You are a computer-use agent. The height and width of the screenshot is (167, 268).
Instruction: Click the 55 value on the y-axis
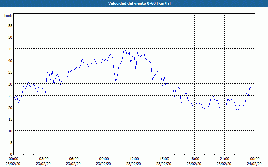click(10, 26)
